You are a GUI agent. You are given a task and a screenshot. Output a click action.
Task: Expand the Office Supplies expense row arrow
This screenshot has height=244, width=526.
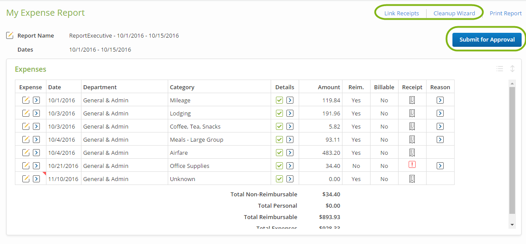pyautogui.click(x=36, y=166)
